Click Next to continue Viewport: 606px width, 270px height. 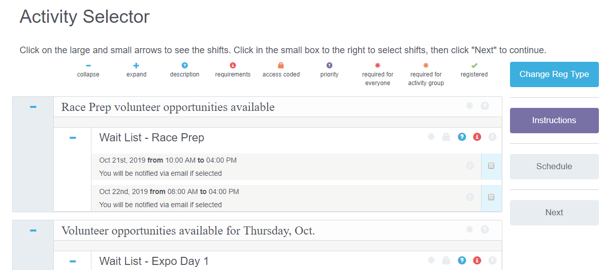tap(554, 213)
